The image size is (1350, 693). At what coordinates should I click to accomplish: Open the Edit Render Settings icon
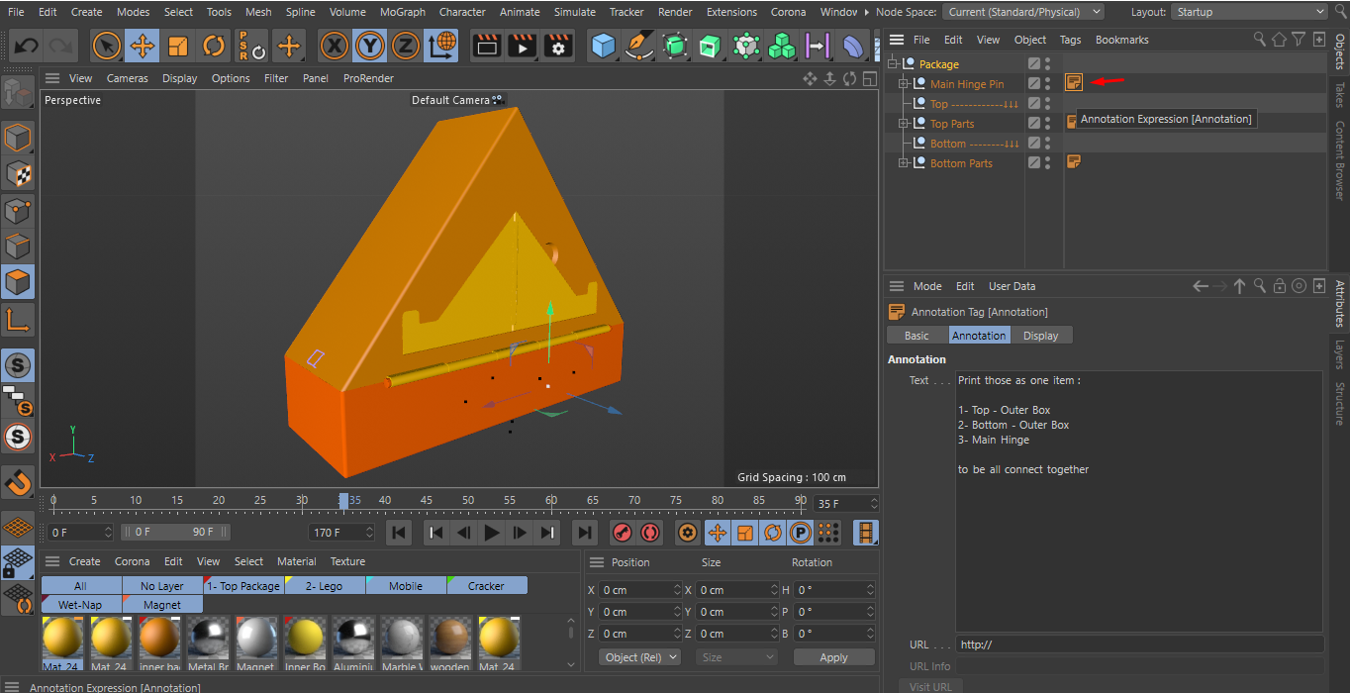coord(558,46)
